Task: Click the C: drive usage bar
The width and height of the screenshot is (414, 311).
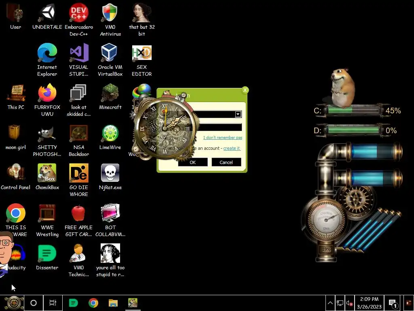Action: tap(353, 111)
